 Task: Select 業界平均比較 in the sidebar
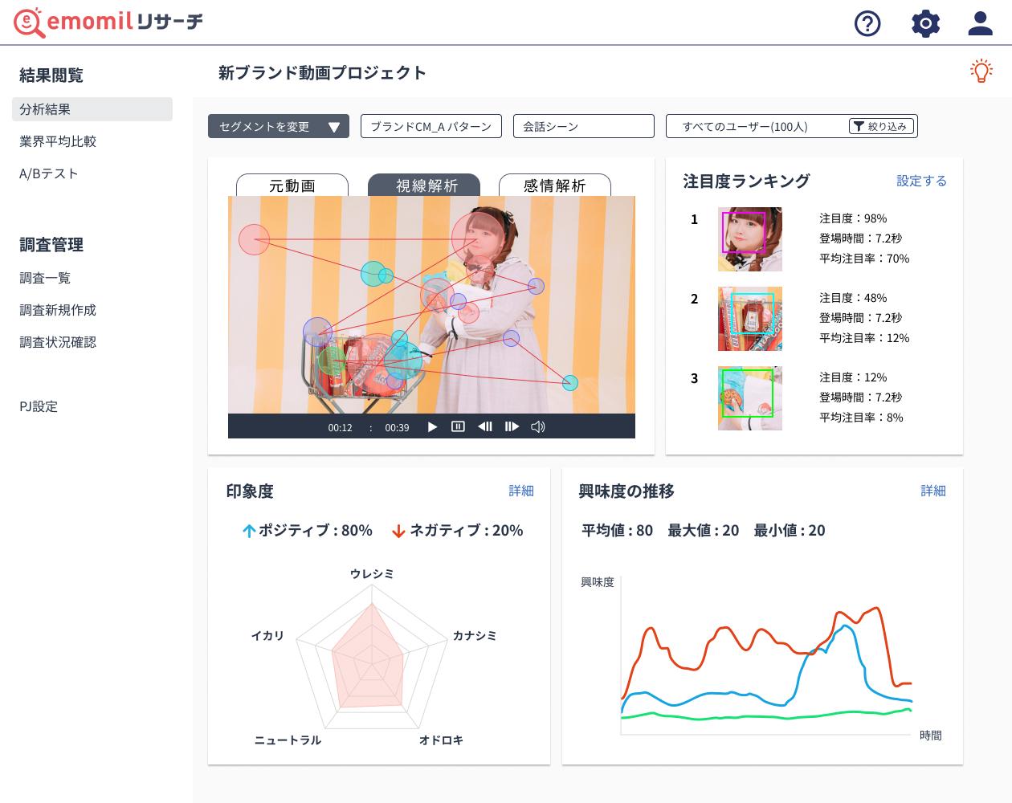tap(58, 141)
